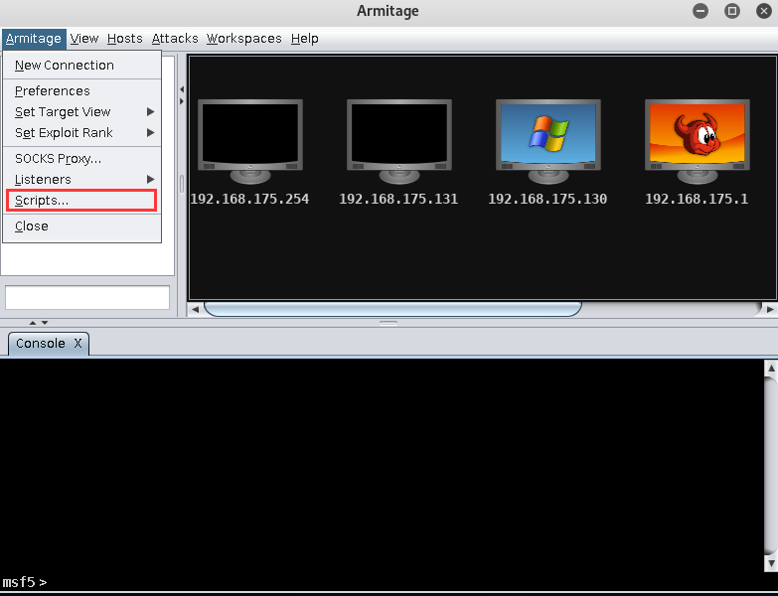Expand the Set Exploit Rank submenu

pyautogui.click(x=81, y=133)
